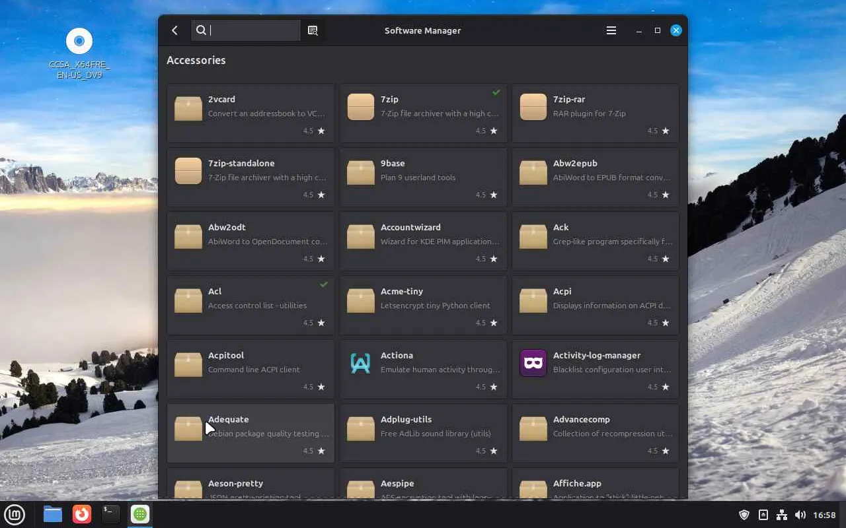Open the clock showing 16:58
Viewport: 846px width, 528px height.
[x=824, y=515]
